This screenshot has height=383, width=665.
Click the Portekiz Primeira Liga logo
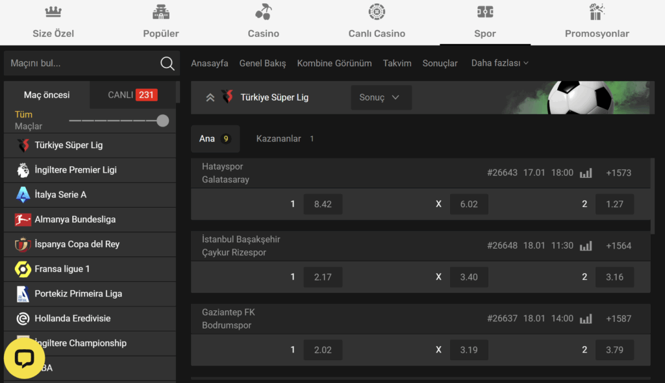coord(23,294)
